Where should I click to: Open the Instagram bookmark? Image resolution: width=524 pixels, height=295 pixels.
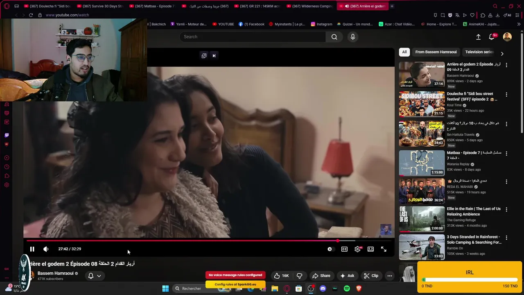coord(321,24)
